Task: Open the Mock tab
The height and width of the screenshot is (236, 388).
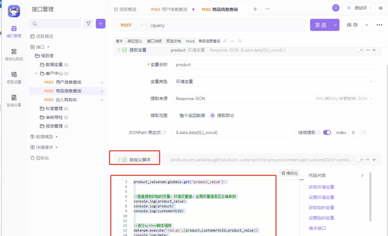Action: point(190,41)
